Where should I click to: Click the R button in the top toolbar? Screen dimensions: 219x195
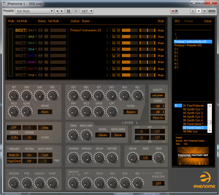pos(199,11)
